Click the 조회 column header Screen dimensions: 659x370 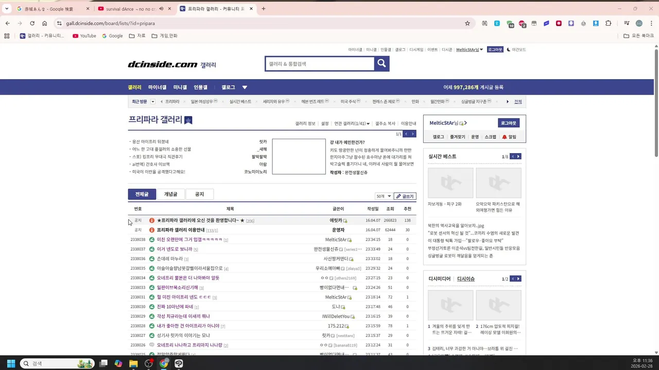(390, 209)
